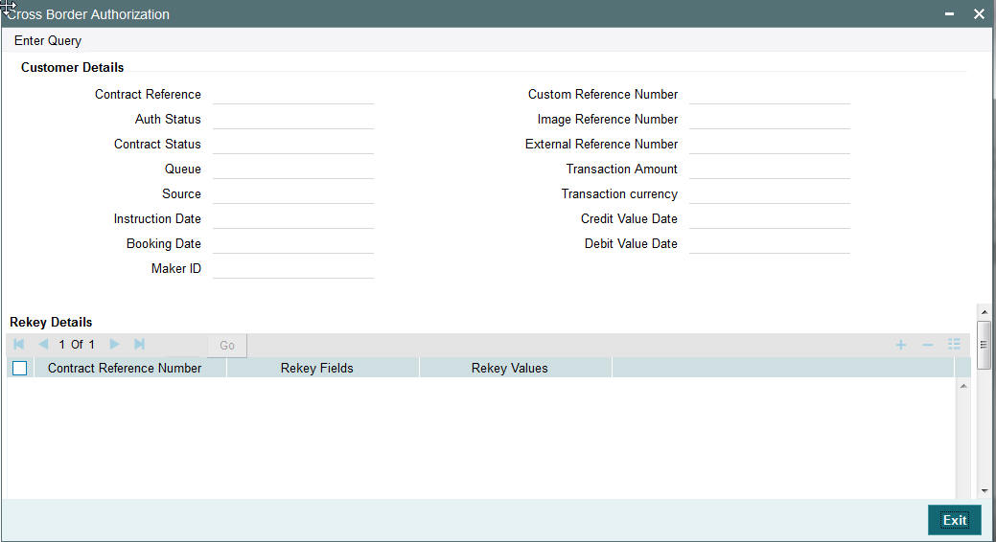Minimize the Cross Border Authorization window

pyautogui.click(x=949, y=14)
